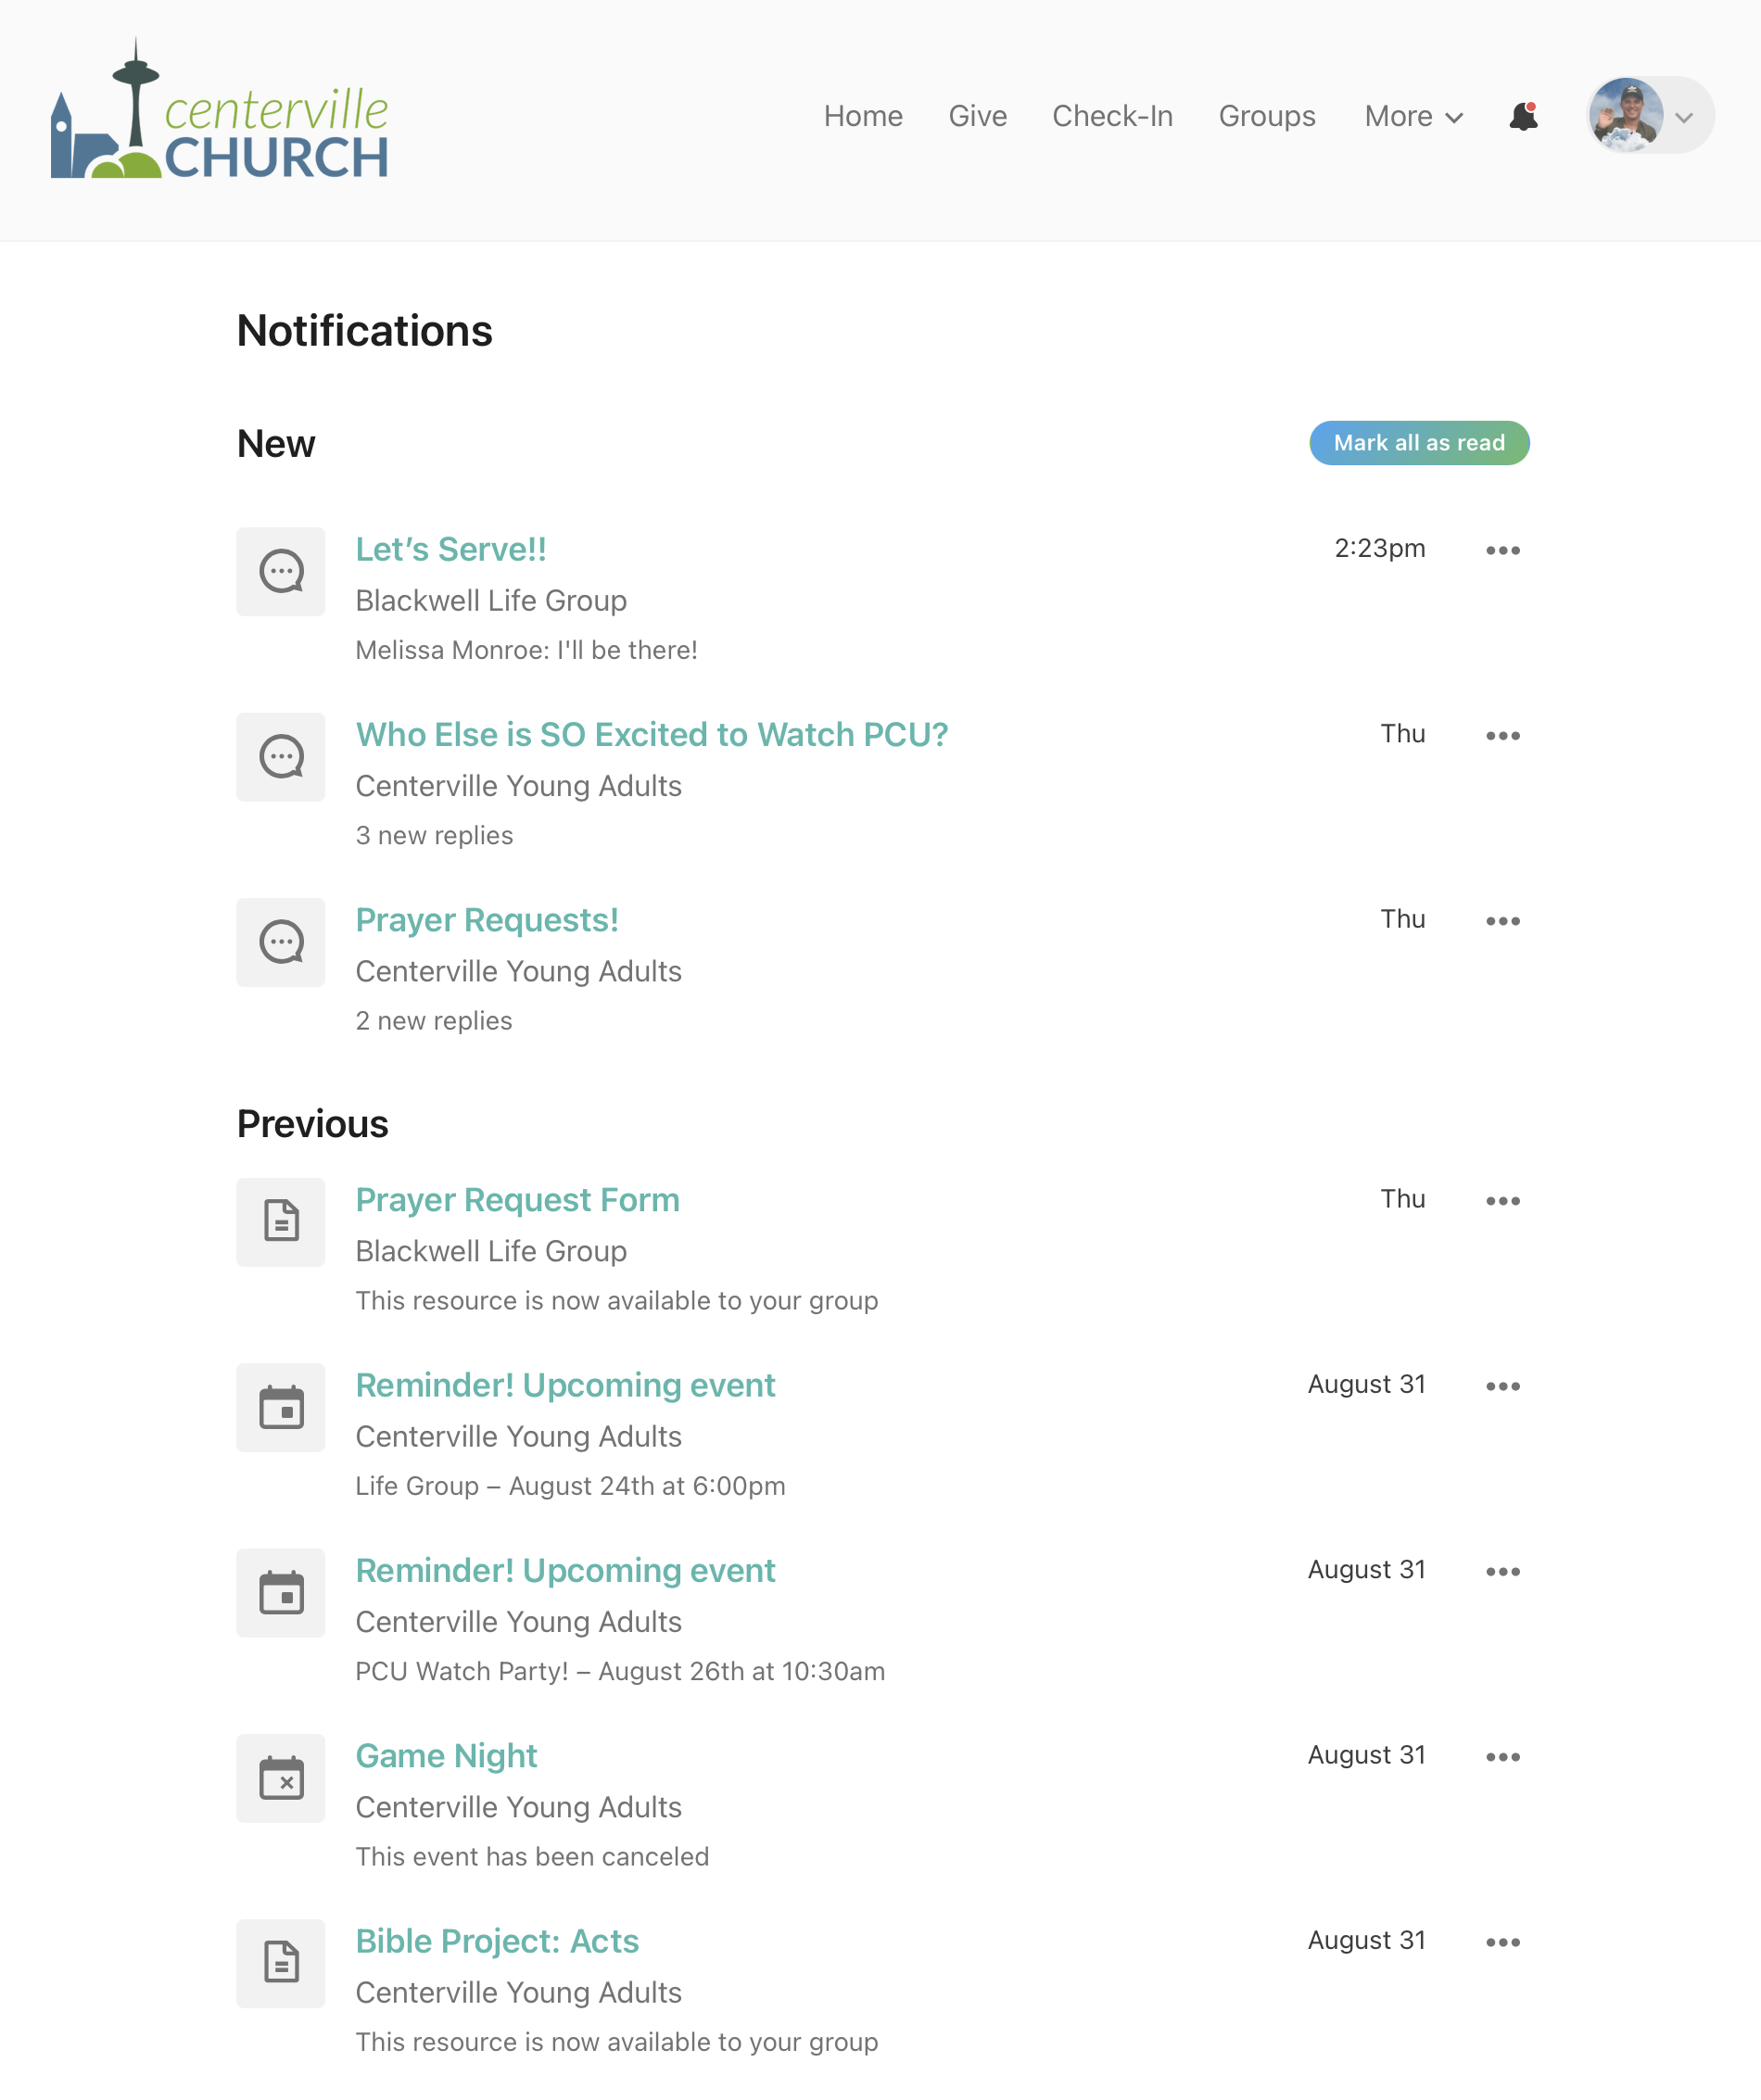Open the Check-In menu item
The height and width of the screenshot is (2100, 1761).
click(x=1112, y=117)
